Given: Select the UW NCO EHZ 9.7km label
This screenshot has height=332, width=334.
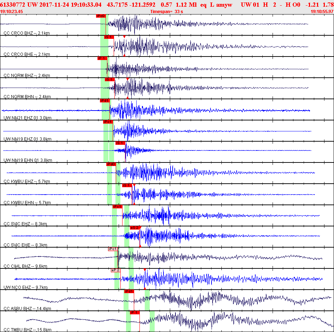Looking at the screenshot, I should pos(25,287).
